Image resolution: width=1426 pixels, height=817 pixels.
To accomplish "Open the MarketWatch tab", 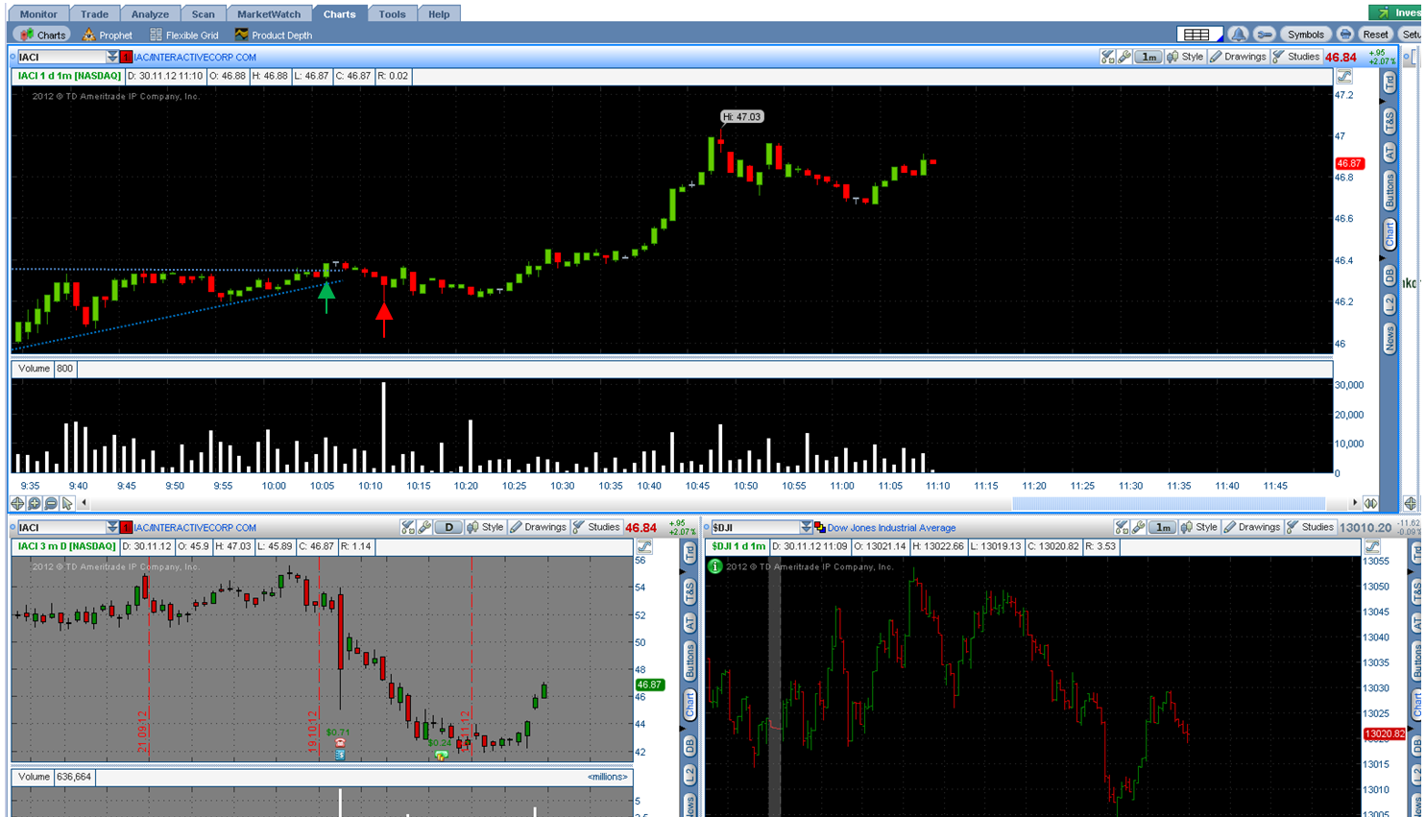I will (268, 13).
